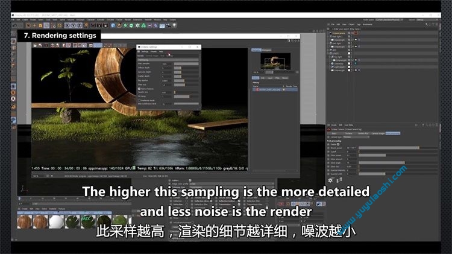Click the Light bulb icon
The image size is (452, 254).
(174, 25)
